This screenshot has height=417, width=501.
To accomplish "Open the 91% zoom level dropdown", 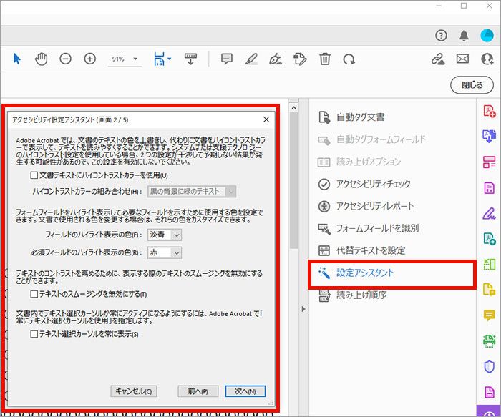I will pos(125,59).
